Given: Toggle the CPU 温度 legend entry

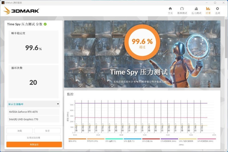Looking at the screenshot, I should 114,140.
